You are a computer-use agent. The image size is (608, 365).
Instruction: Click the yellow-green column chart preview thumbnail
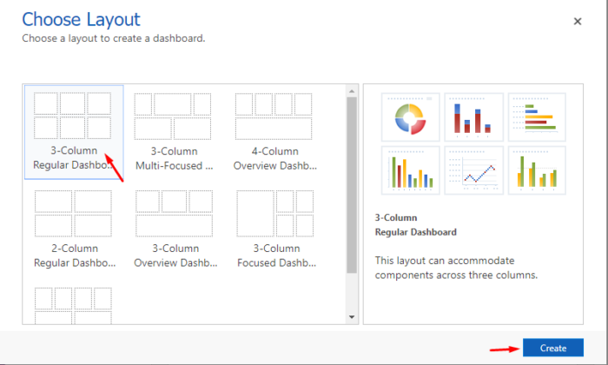click(537, 170)
